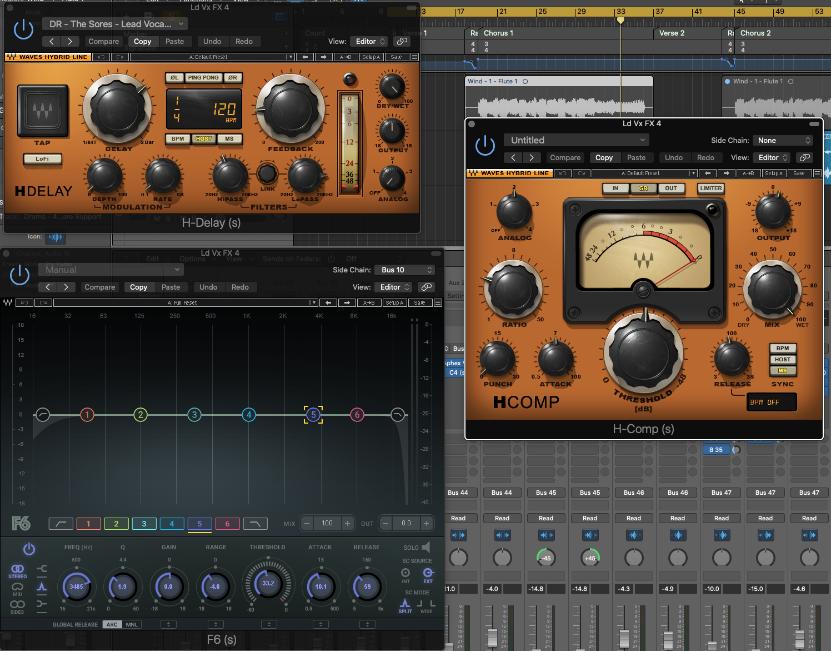Select F6 band 1 tab
The height and width of the screenshot is (651, 831).
[88, 524]
